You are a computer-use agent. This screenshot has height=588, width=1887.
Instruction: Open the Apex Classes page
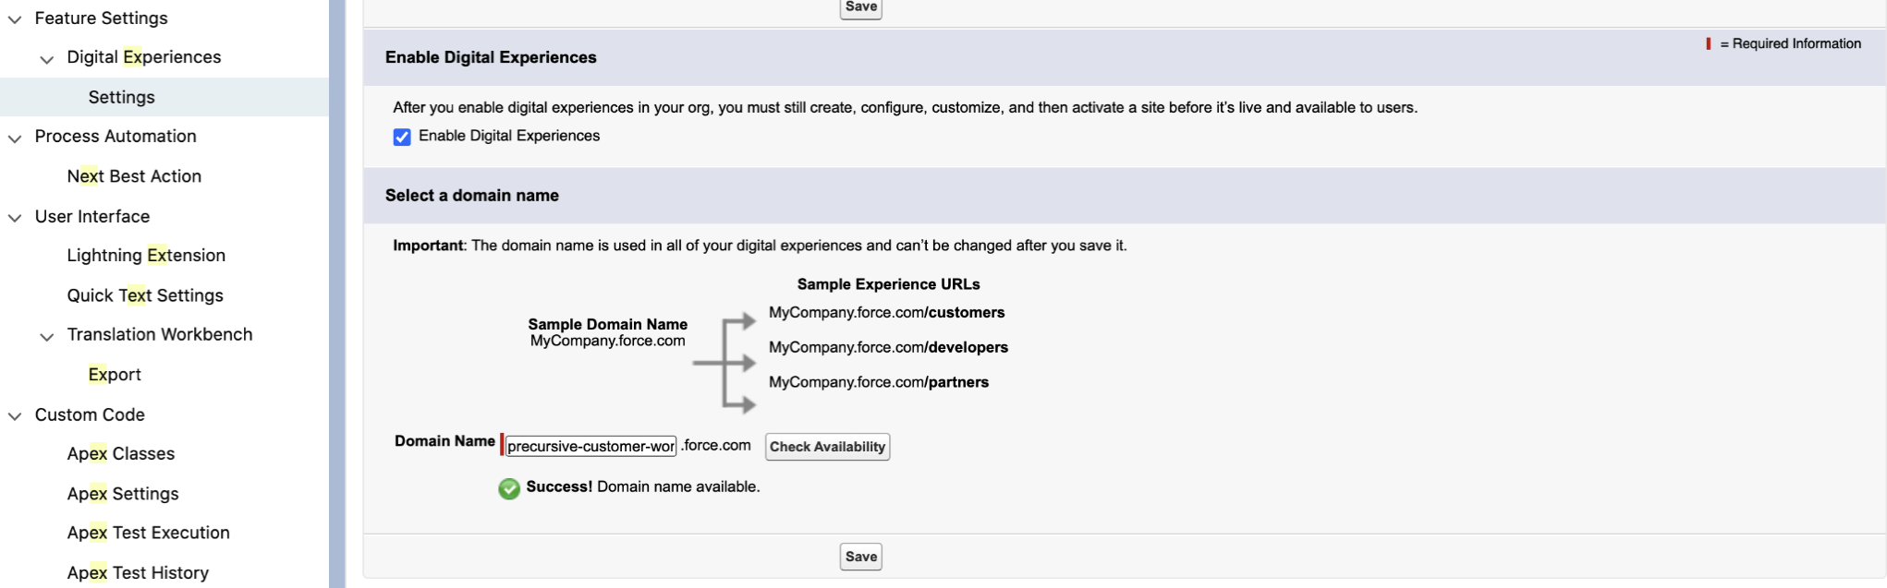[121, 453]
